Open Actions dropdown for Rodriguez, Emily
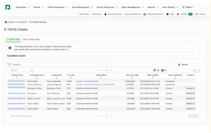211x133 pixels. (x=190, y=88)
